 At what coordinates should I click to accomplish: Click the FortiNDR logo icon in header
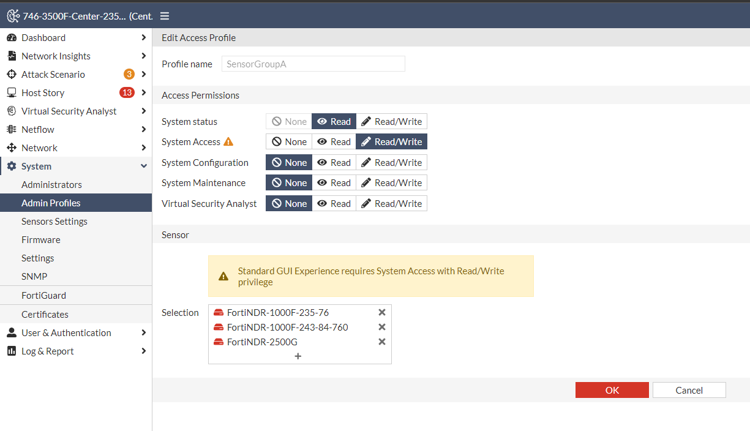13,16
